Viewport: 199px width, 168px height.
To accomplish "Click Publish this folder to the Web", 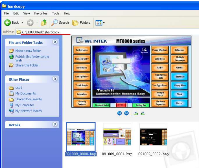I will pos(32,58).
